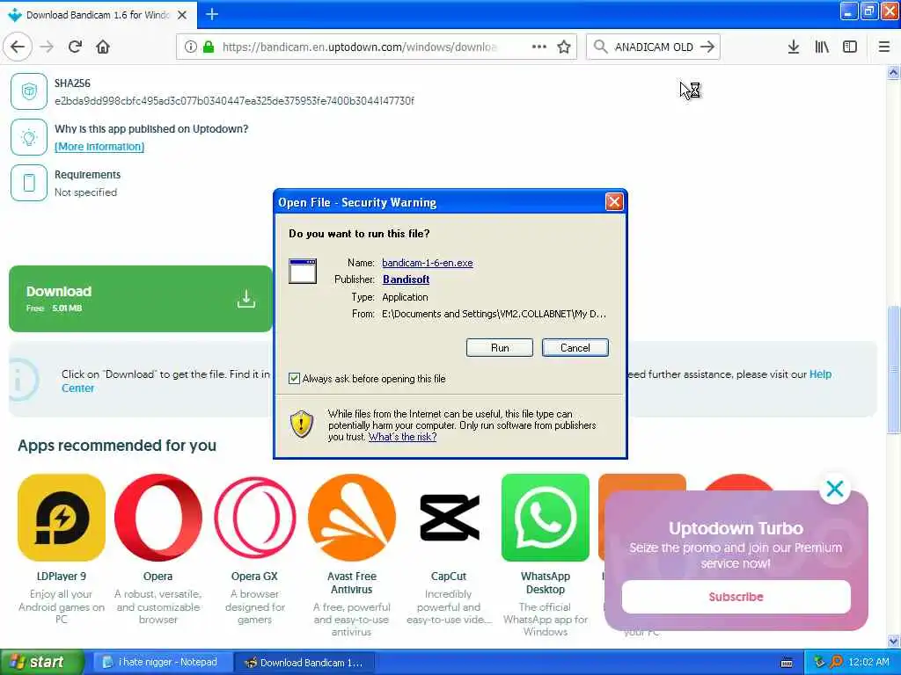Open the Avast Free Antivirus icon

(352, 517)
